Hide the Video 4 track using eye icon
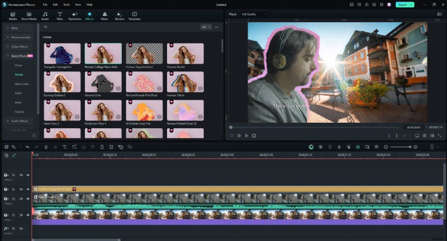 pyautogui.click(x=28, y=175)
